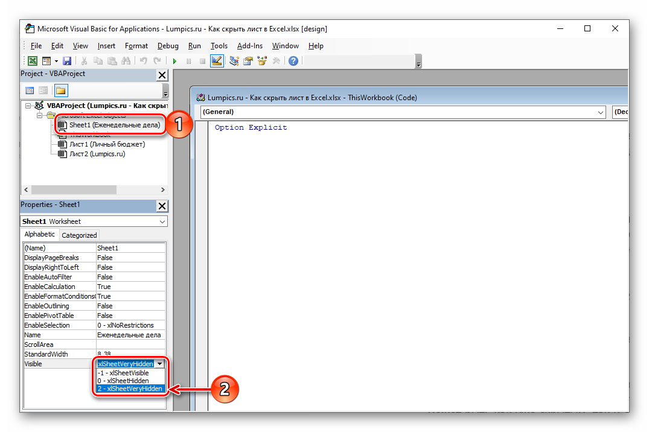
Task: Open Project Explorer from the toolbar icon
Action: coord(234,61)
